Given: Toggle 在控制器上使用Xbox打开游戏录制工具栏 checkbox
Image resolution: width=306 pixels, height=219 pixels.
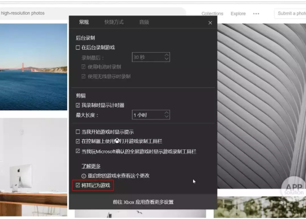Looking at the screenshot, I should point(78,141).
